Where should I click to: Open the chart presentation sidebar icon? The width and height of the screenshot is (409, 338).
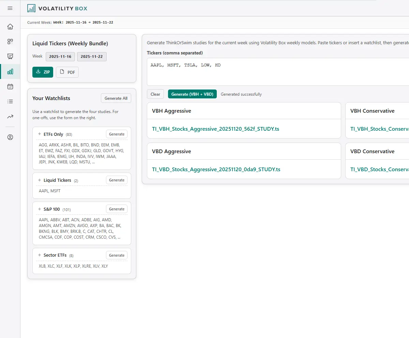click(10, 57)
